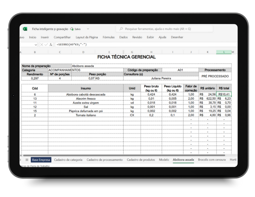The width and height of the screenshot is (255, 197).
Task: Click the cloud Salvo save status icon
Action: pos(72,29)
